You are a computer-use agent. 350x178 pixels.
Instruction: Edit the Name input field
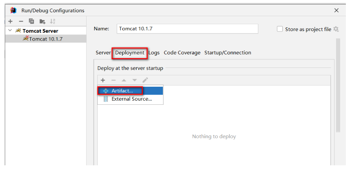tap(187, 29)
